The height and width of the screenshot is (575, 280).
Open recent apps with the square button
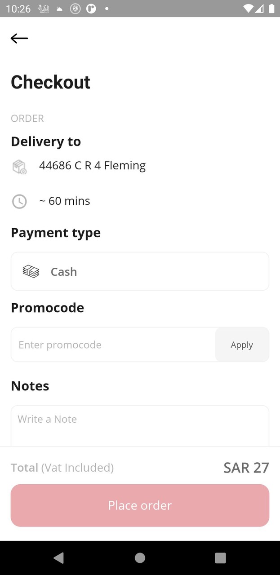(x=220, y=557)
